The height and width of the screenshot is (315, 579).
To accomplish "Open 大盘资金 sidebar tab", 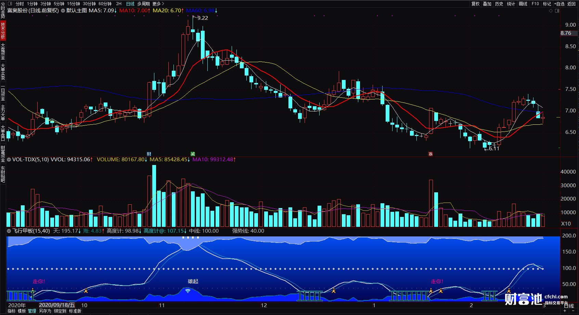I will coord(3,51).
